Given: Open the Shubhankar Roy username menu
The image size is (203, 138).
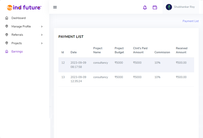Looking at the screenshot, I should 184,7.
